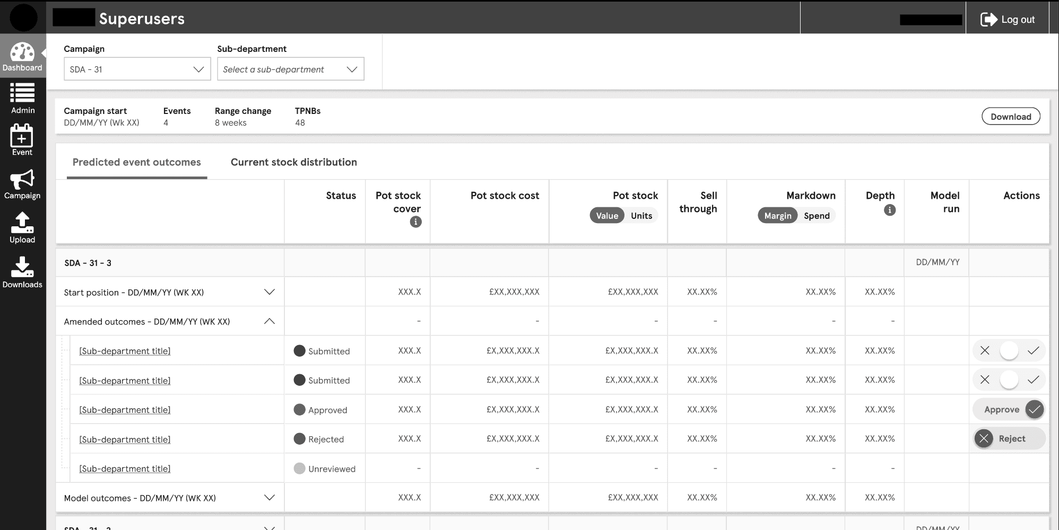Screen dimensions: 1059x530
Task: Open the Campaign SDA - 31 dropdown
Action: [137, 69]
